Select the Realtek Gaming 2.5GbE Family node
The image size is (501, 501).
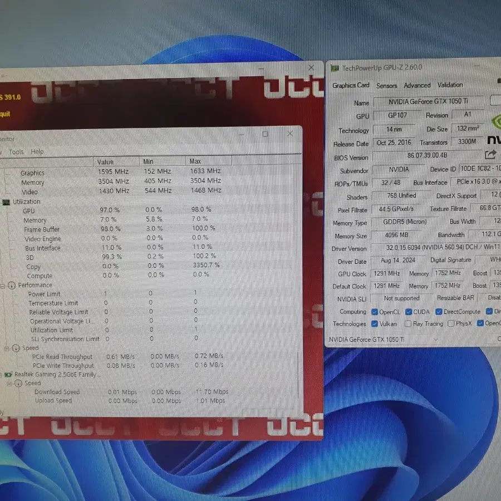(x=57, y=375)
